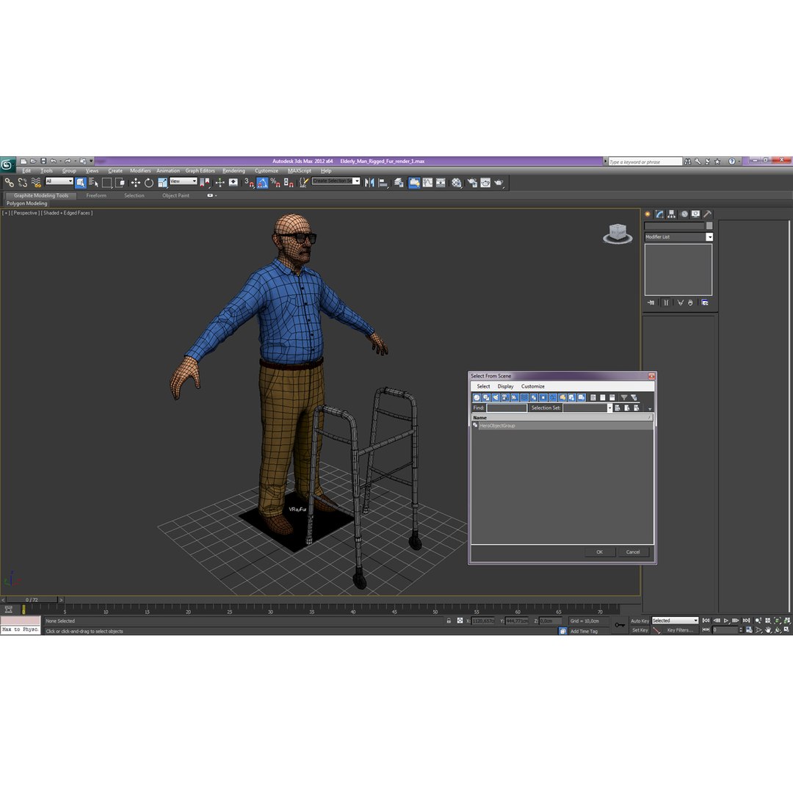Click the Mirror tool icon
The height and width of the screenshot is (793, 793).
coord(369,183)
